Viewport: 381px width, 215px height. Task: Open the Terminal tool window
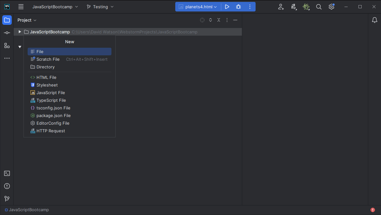click(x=7, y=173)
